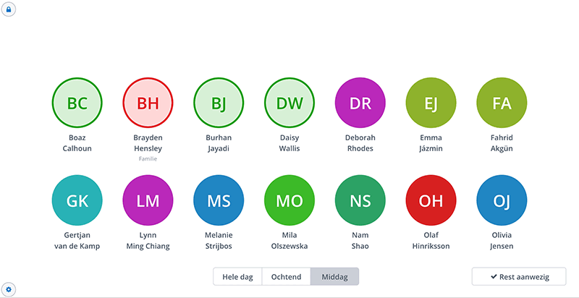Select Gertjan van de Kamp's GK avatar

pyautogui.click(x=77, y=200)
